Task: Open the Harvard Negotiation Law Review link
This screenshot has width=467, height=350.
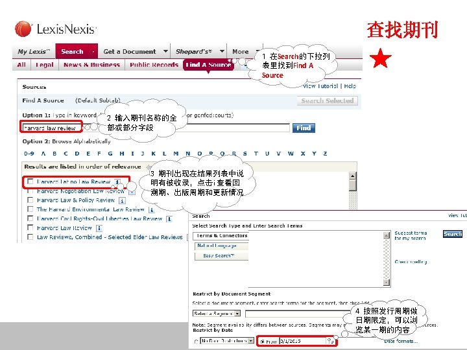Action: pyautogui.click(x=80, y=191)
